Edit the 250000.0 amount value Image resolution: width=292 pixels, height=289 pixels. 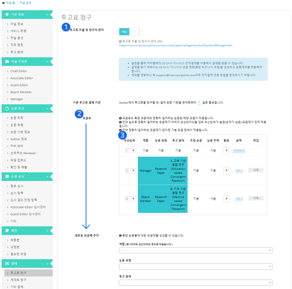[x=239, y=151]
